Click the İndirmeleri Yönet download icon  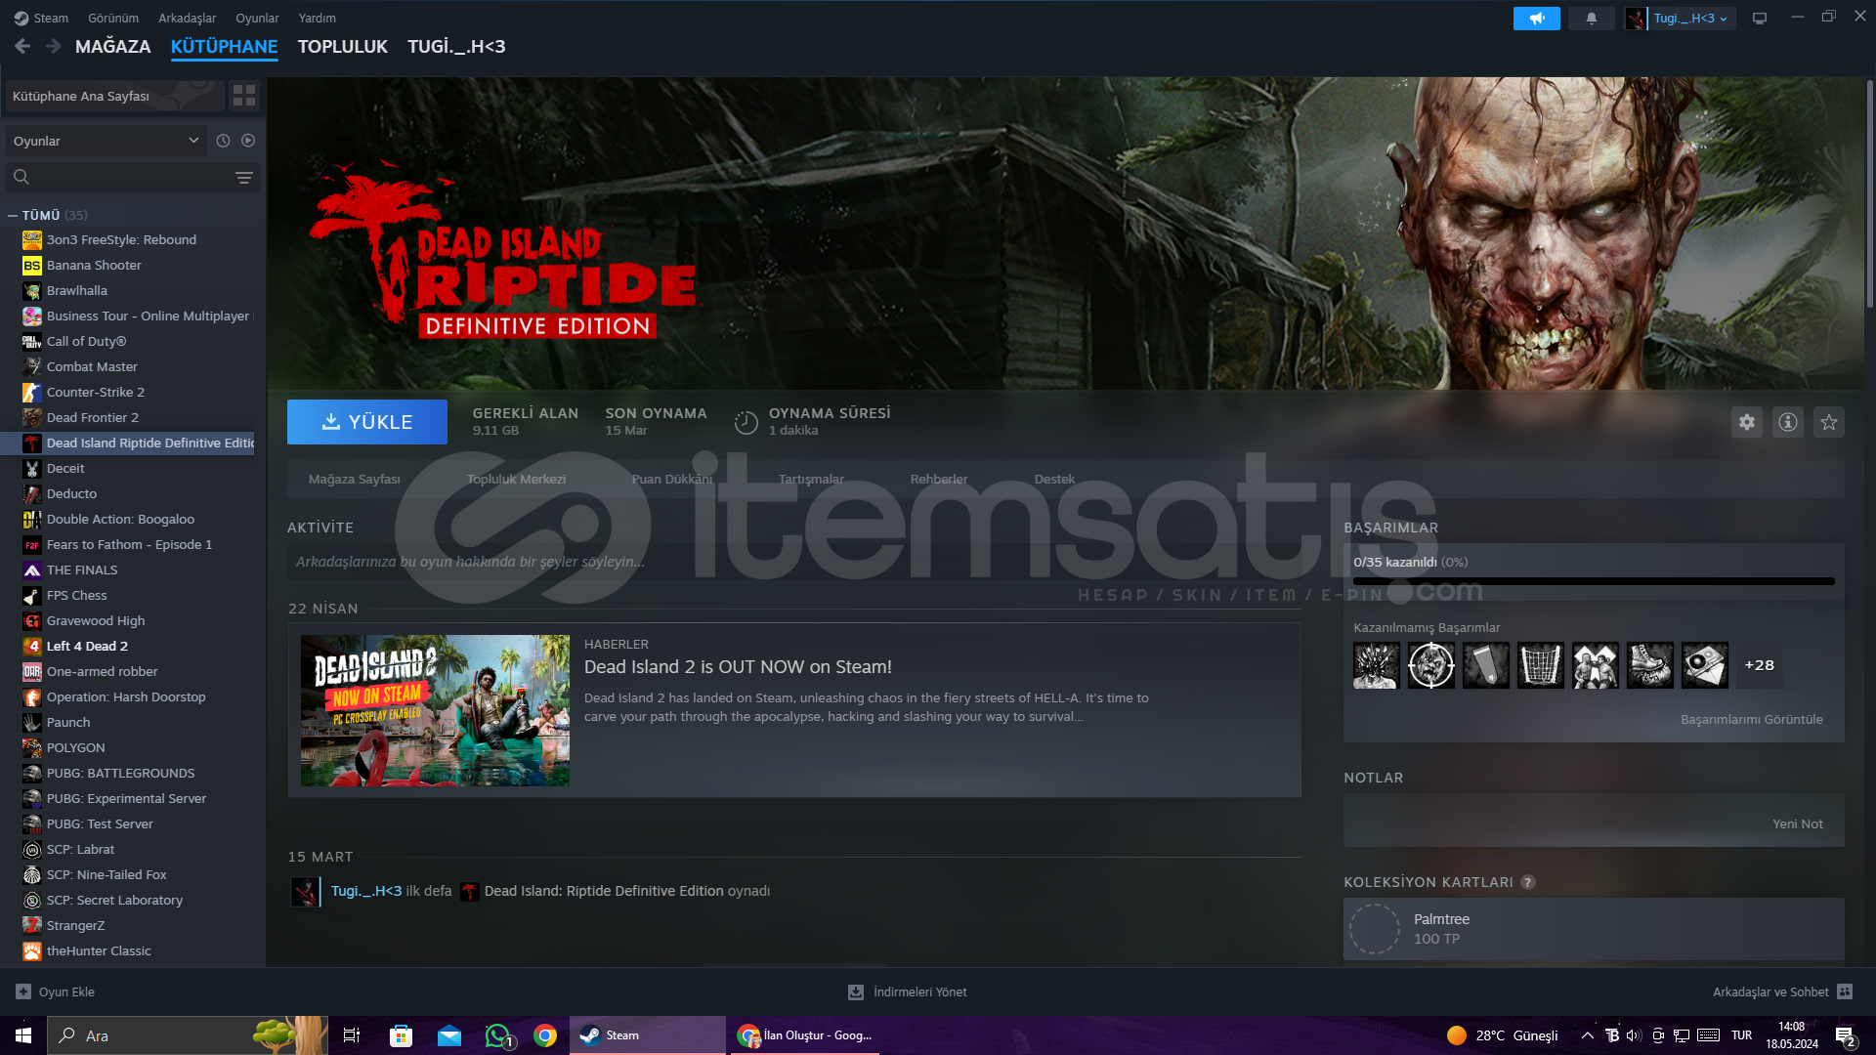856,992
